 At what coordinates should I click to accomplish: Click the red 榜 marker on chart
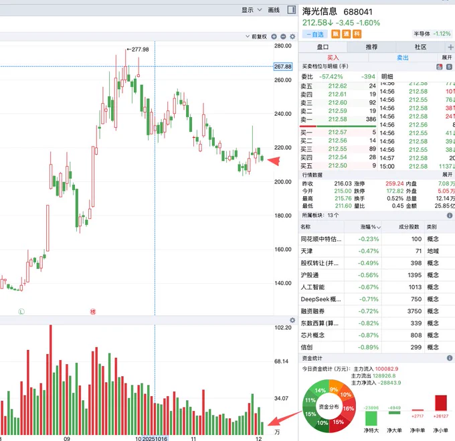coord(93,312)
